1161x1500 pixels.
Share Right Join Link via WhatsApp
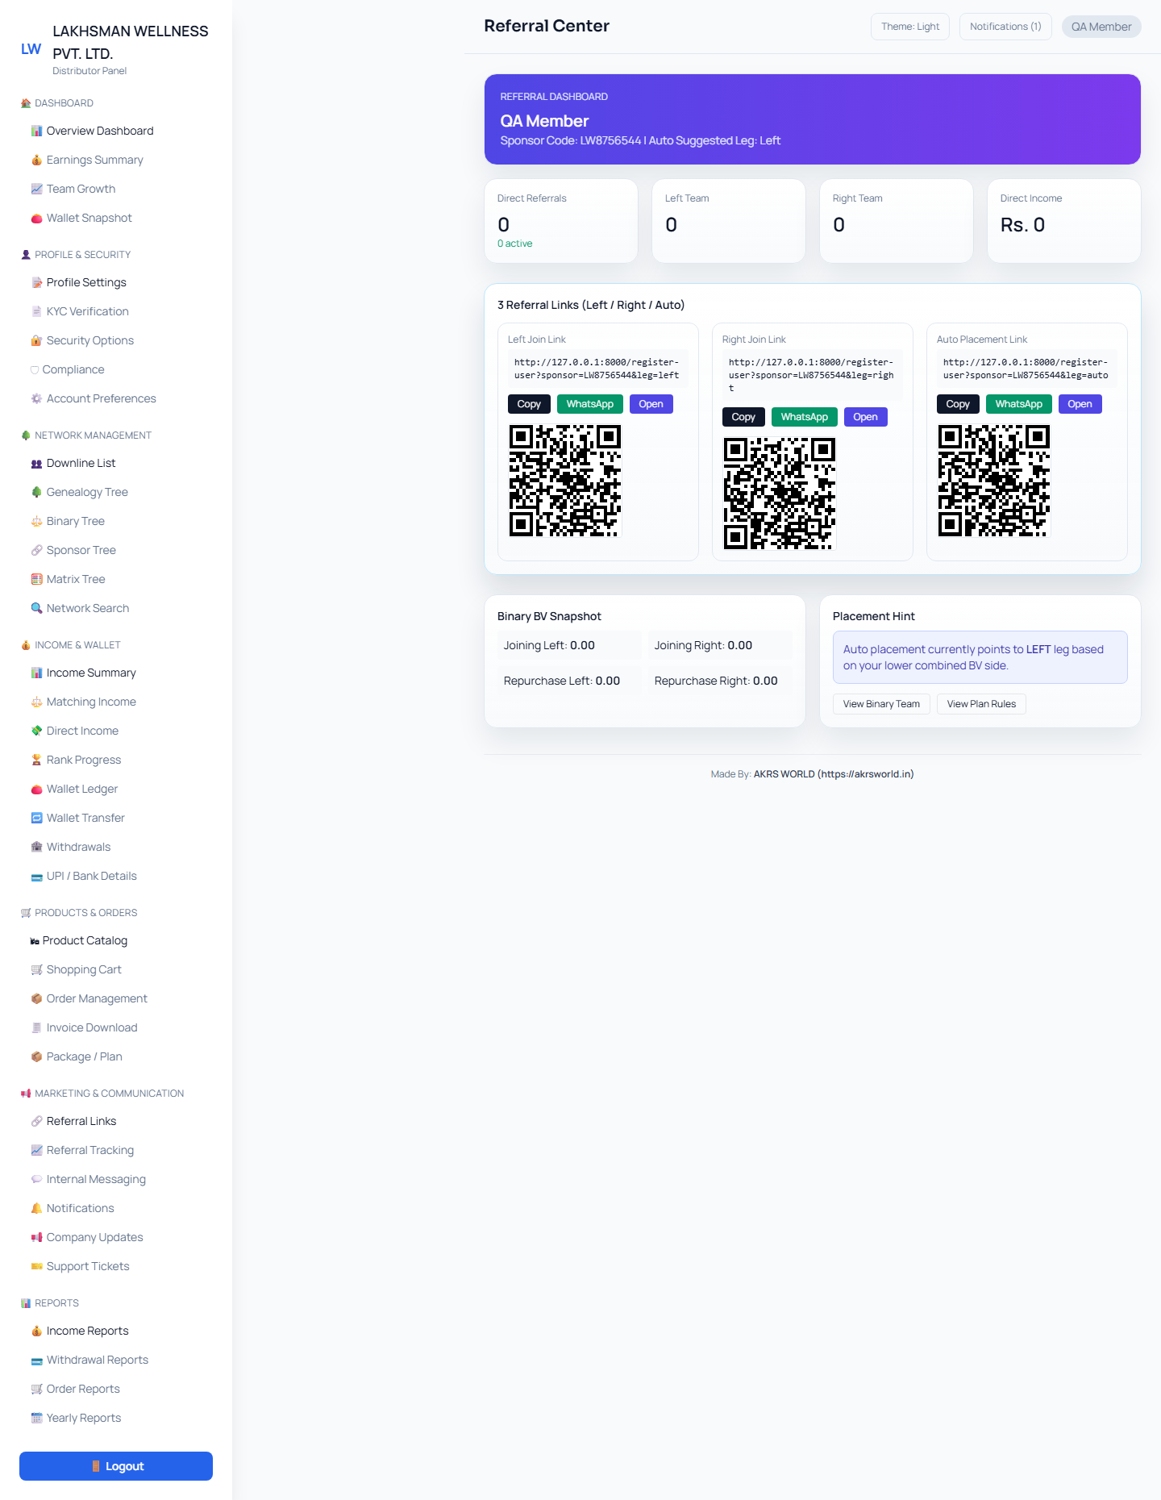coord(804,417)
